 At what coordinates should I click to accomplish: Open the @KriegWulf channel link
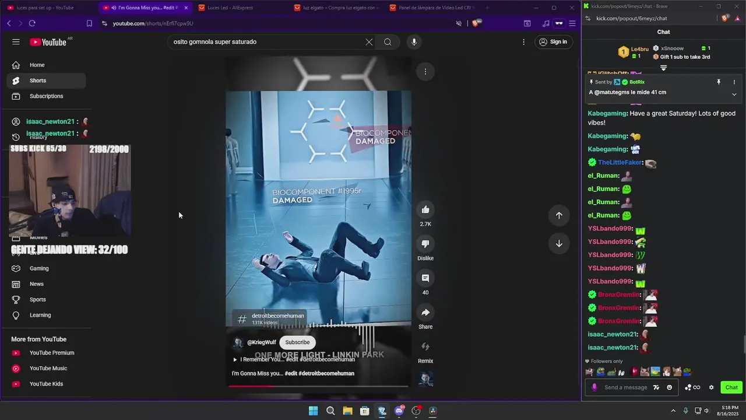click(x=261, y=342)
